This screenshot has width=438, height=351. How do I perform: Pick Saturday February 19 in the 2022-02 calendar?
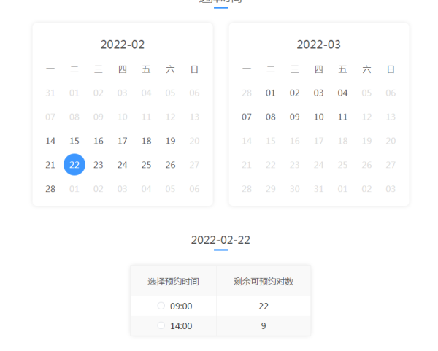click(x=170, y=141)
